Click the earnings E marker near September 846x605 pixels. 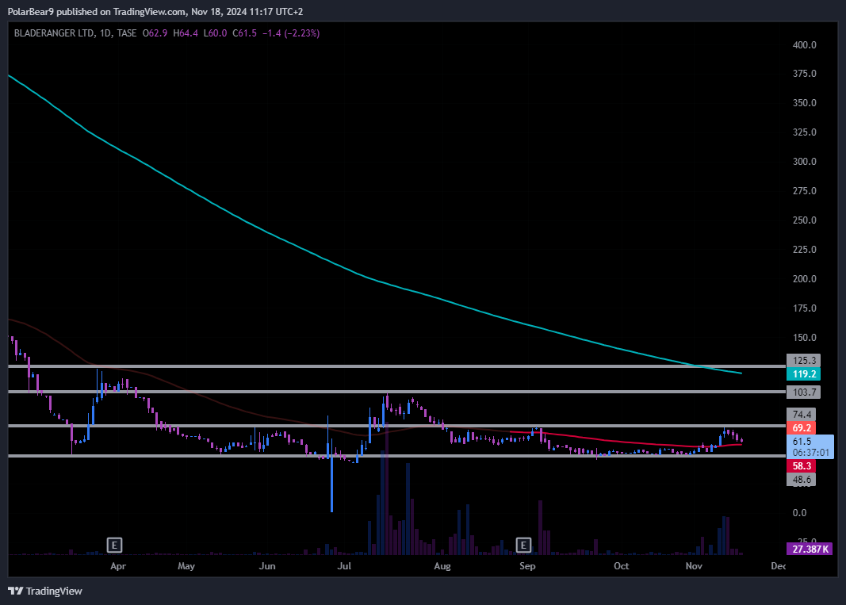click(x=523, y=545)
